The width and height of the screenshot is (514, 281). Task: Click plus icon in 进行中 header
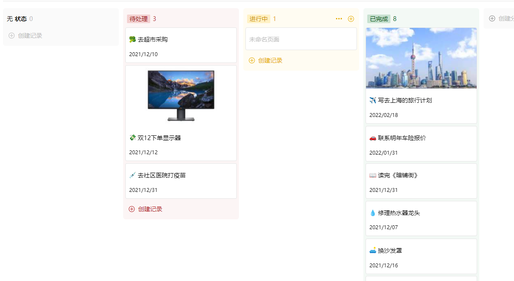(351, 19)
